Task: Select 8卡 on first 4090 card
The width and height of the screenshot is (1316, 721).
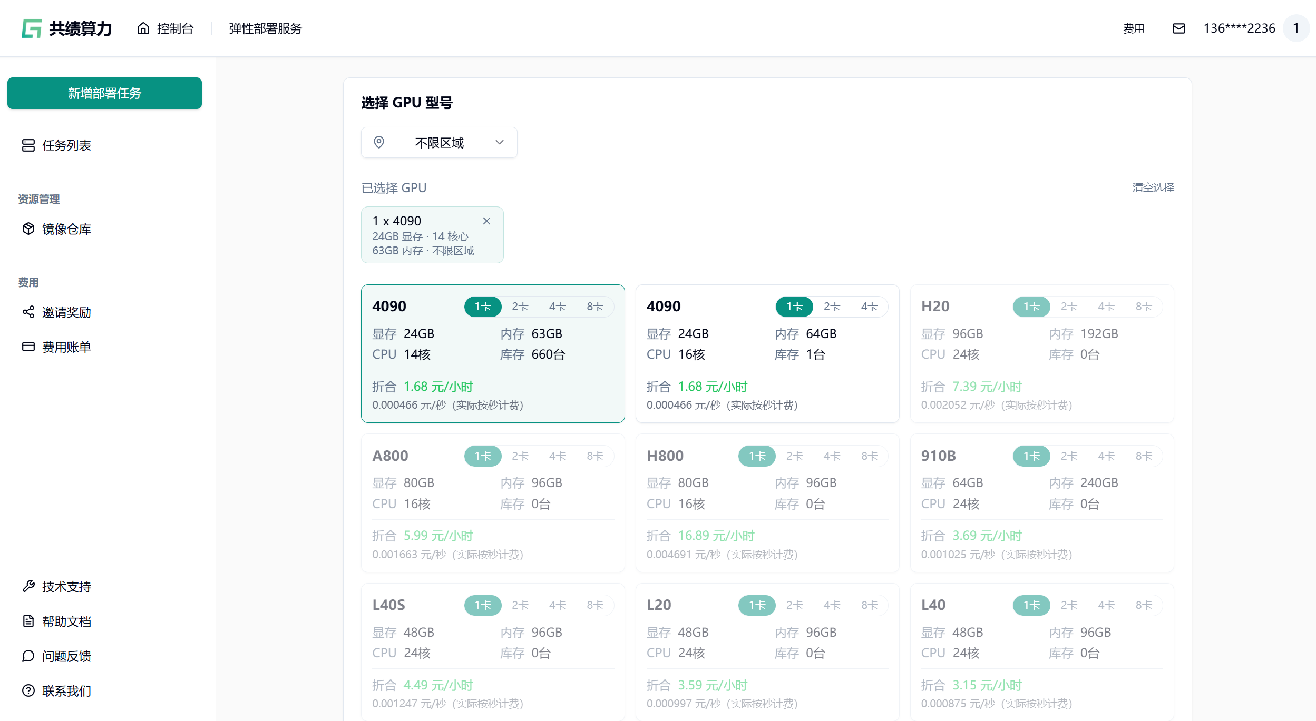Action: [x=594, y=307]
